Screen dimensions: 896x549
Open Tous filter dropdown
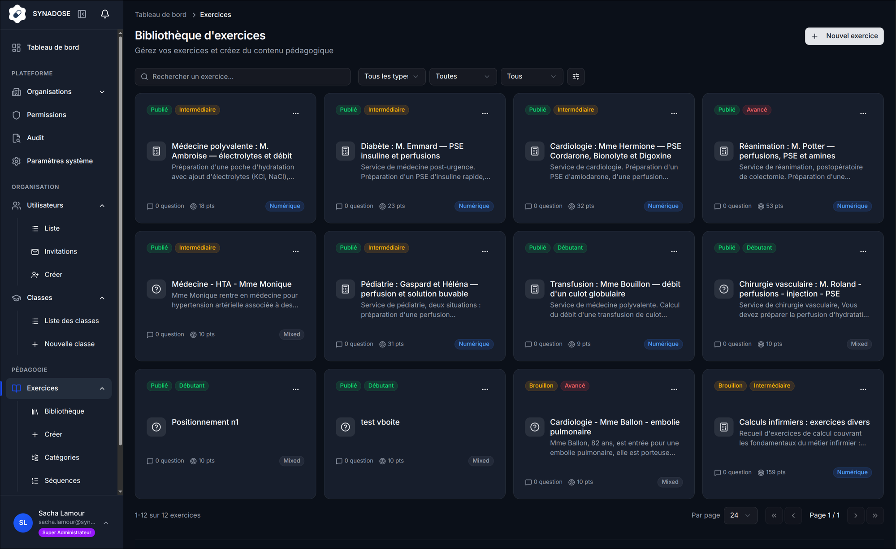click(532, 77)
